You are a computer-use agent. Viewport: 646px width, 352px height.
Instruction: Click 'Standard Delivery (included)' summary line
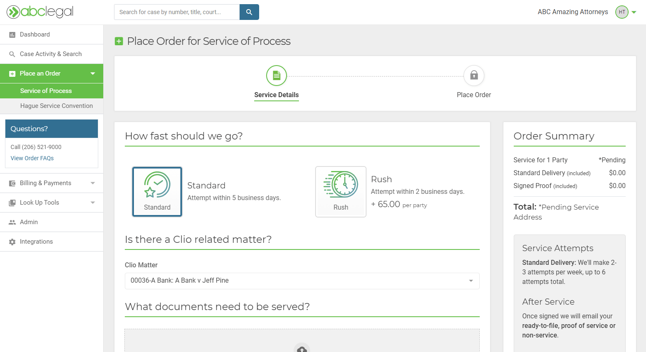pos(552,173)
